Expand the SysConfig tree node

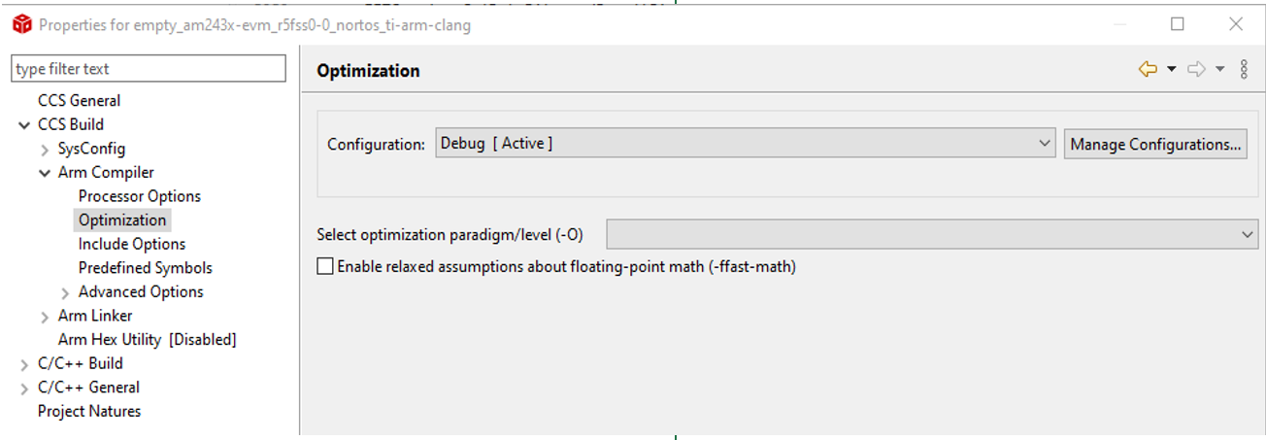pyautogui.click(x=45, y=150)
